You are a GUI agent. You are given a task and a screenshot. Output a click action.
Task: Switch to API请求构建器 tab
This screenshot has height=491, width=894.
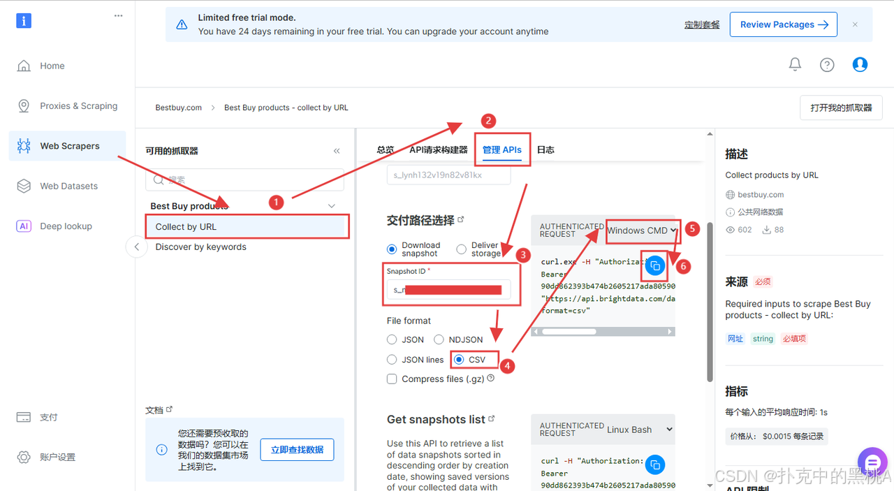[439, 149]
